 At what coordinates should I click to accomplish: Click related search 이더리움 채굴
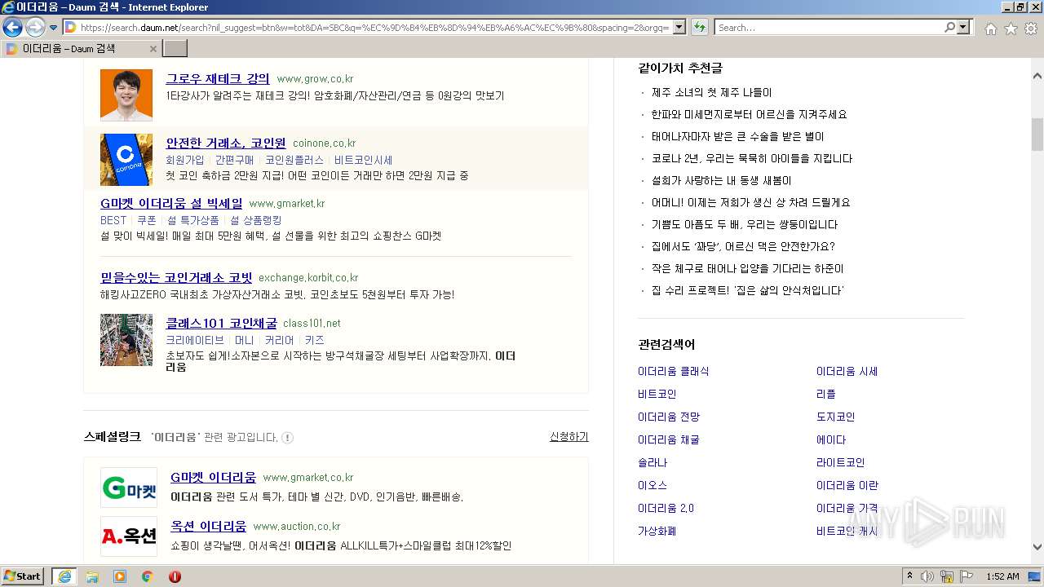point(668,440)
